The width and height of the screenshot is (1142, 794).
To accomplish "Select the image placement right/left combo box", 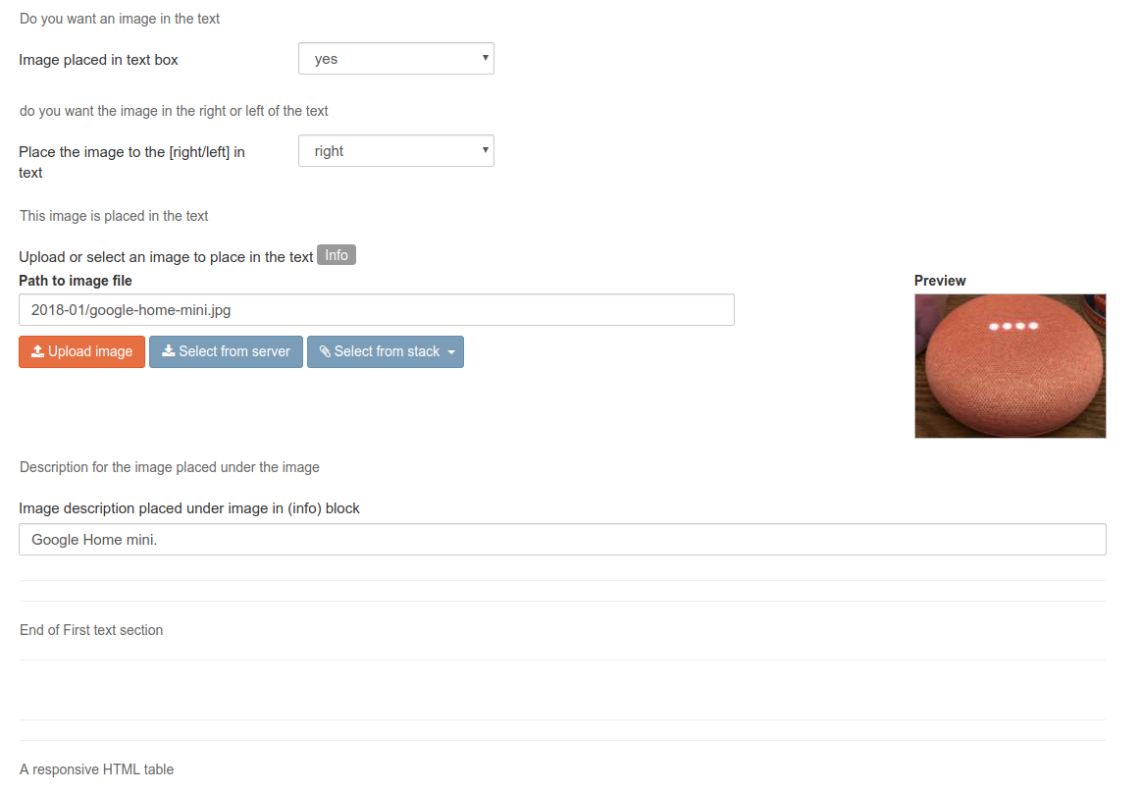I will 396,151.
